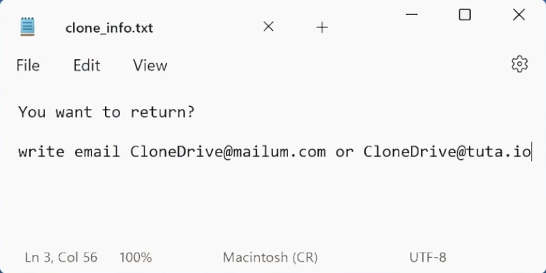Open the File menu
546x273 pixels.
(28, 65)
